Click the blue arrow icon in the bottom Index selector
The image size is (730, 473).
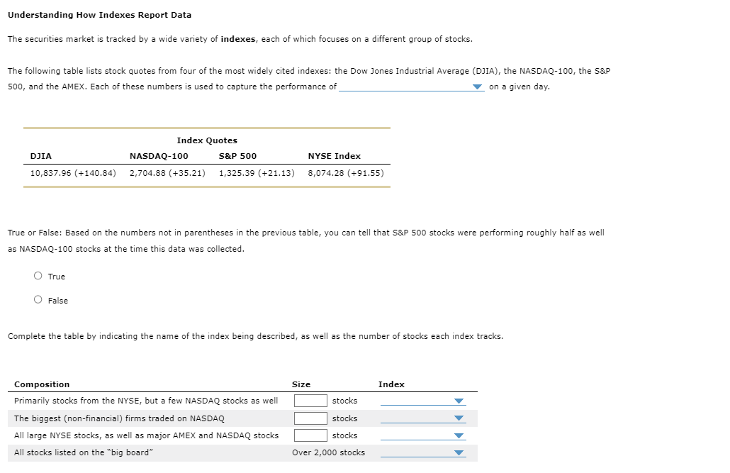pos(459,452)
